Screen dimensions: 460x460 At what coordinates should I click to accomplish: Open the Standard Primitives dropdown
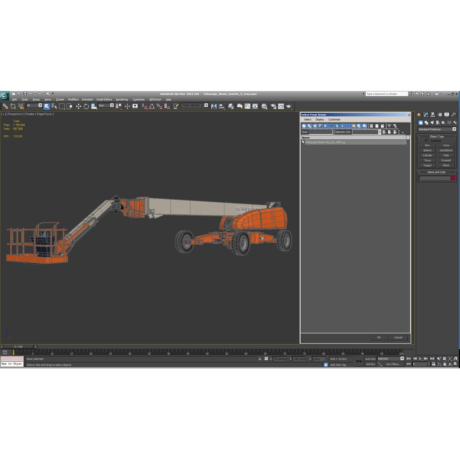pyautogui.click(x=437, y=129)
